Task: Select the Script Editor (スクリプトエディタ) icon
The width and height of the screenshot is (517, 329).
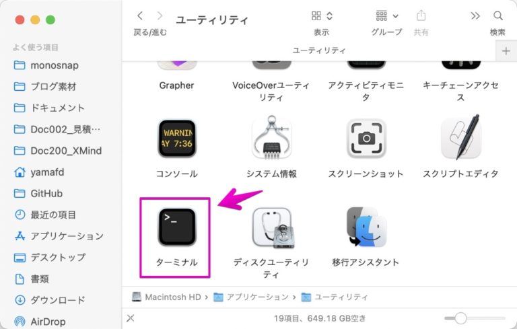Action: point(461,138)
